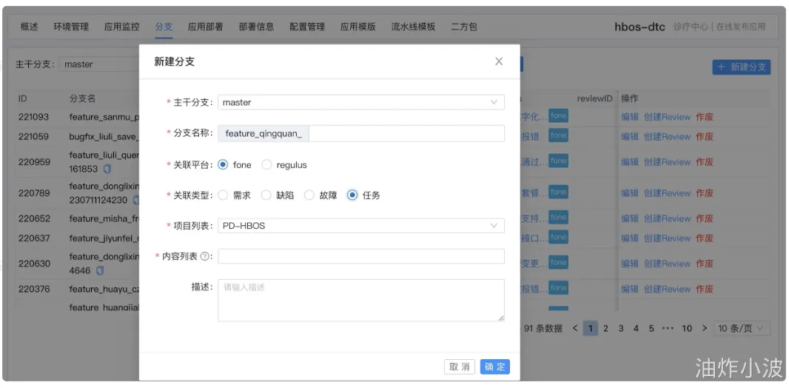Viewport: 789px width, 388px height.
Task: Switch to the 流水线模板 tab
Action: [x=414, y=27]
